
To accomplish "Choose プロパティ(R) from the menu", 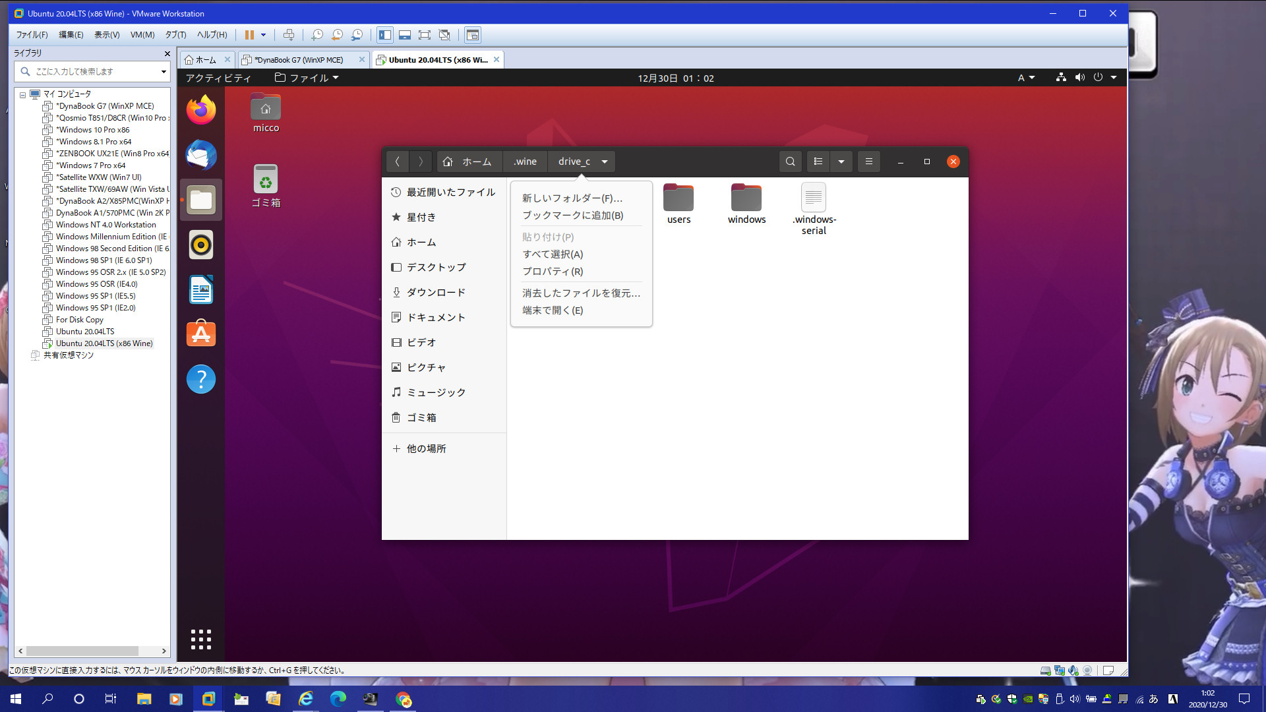I will (553, 272).
